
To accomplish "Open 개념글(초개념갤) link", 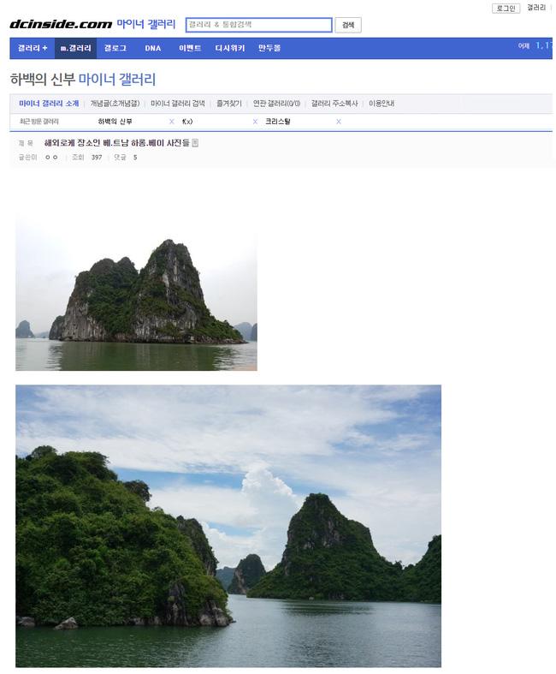I will point(115,104).
